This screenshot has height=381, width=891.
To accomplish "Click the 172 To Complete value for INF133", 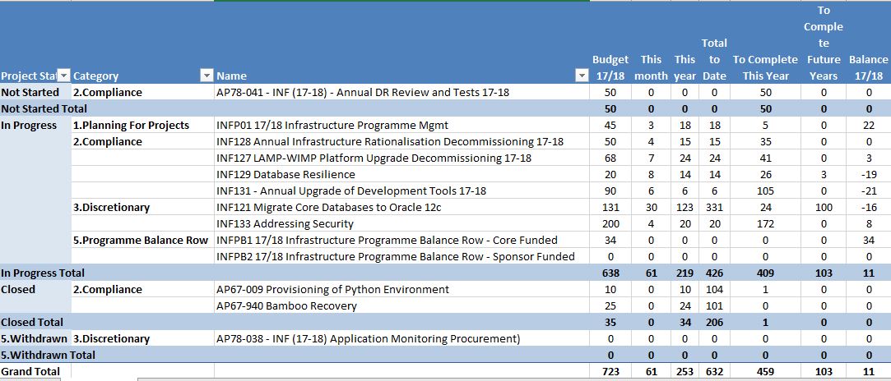I will (765, 224).
